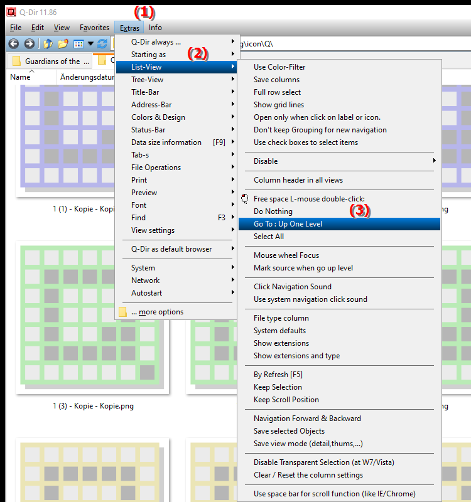
Task: Expand the Q-Dir always ... submenu
Action: pos(176,42)
